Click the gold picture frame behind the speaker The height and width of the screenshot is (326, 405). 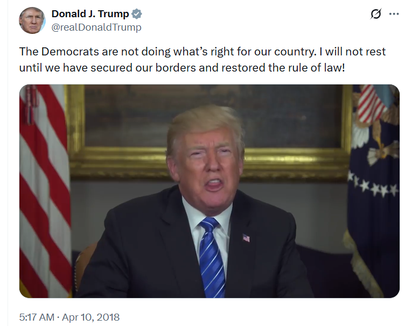tap(209, 132)
